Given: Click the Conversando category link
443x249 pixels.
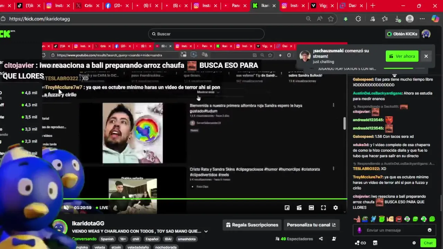Looking at the screenshot, I should pyautogui.click(x=84, y=239).
